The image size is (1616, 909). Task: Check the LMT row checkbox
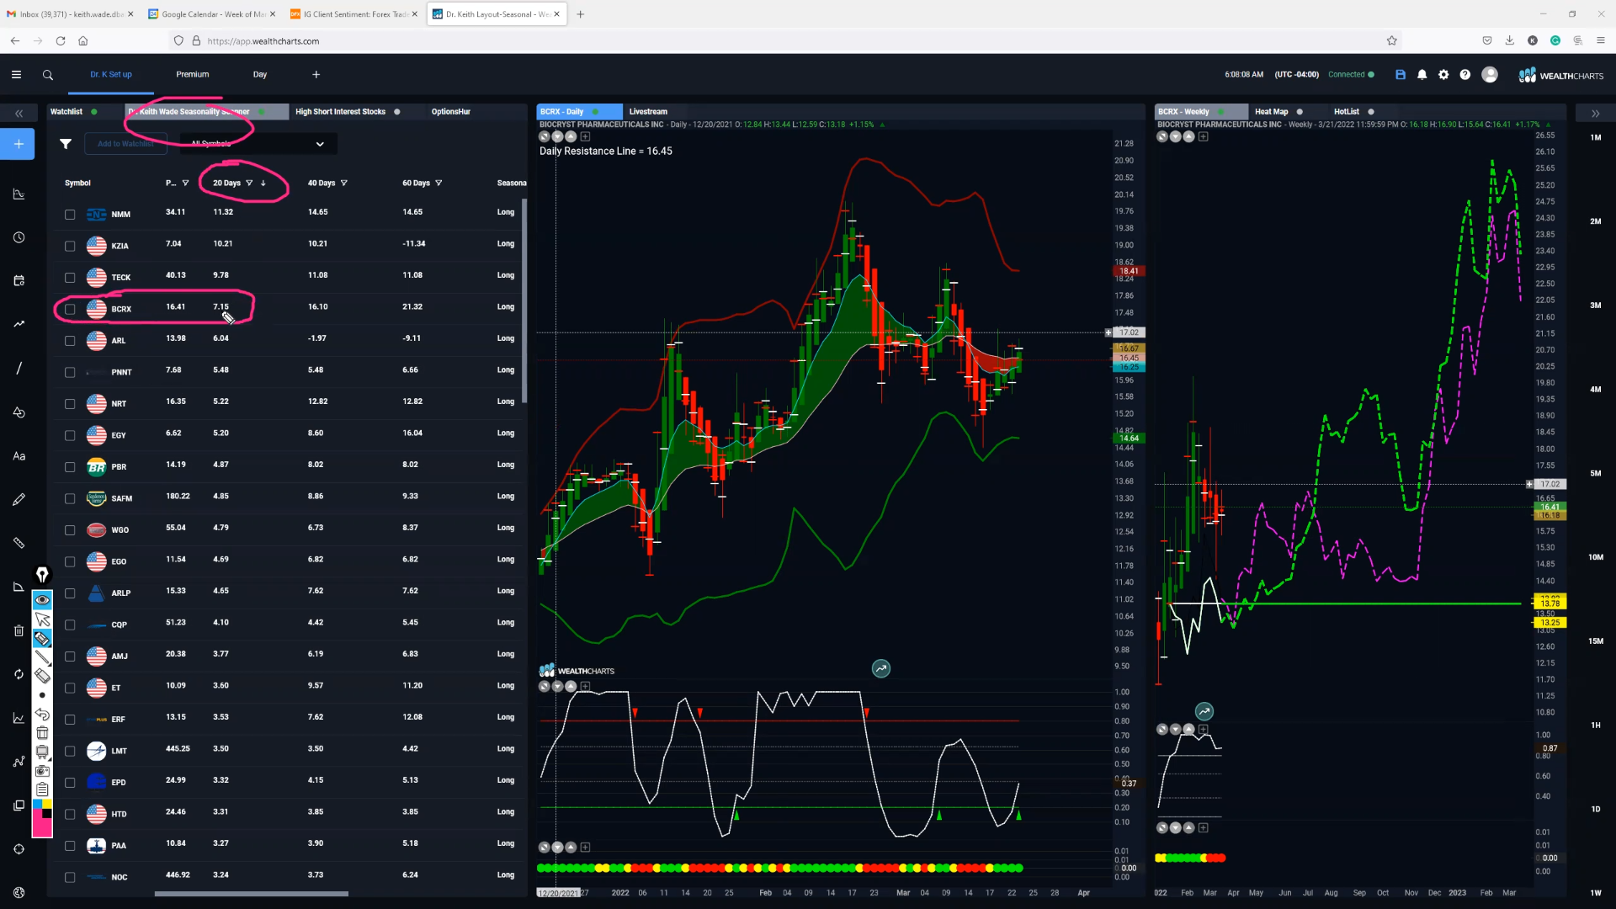[x=70, y=752]
